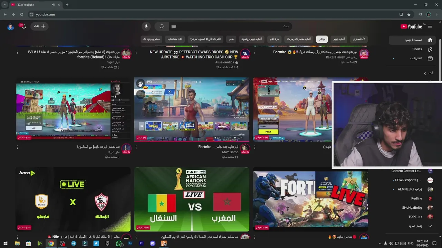Open Discord from the taskbar

153,244
